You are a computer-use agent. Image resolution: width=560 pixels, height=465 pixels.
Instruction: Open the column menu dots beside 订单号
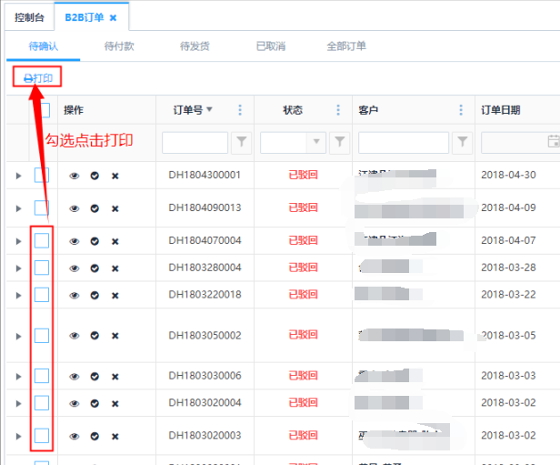click(x=240, y=110)
